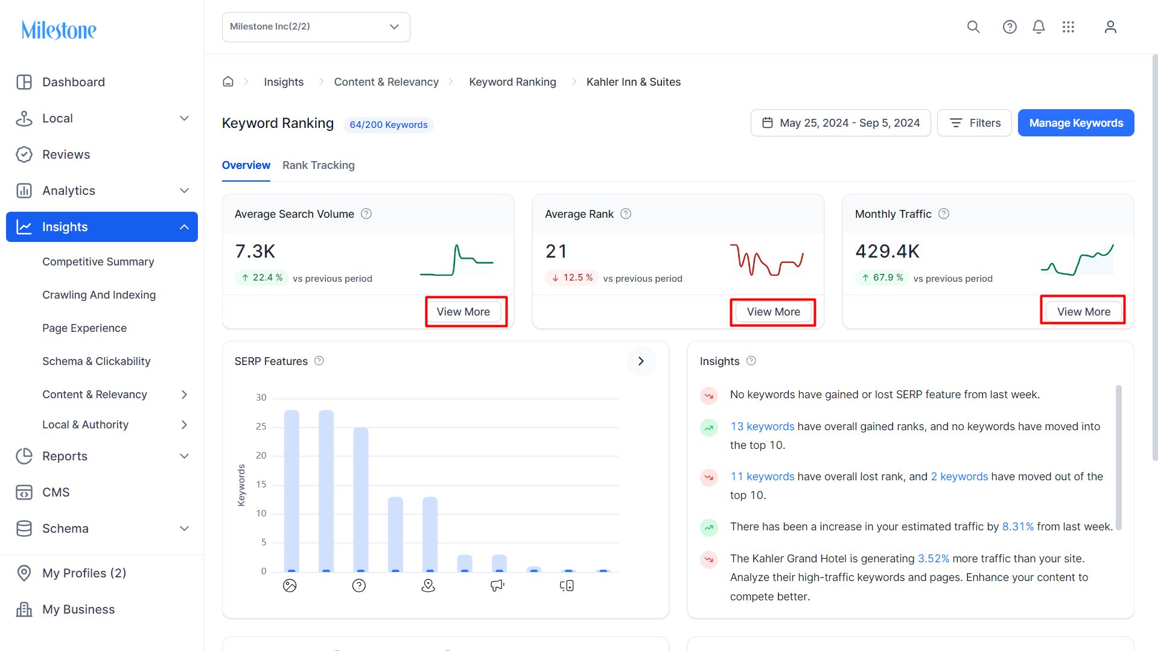
Task: Open Crawling And Indexing page
Action: pos(99,295)
